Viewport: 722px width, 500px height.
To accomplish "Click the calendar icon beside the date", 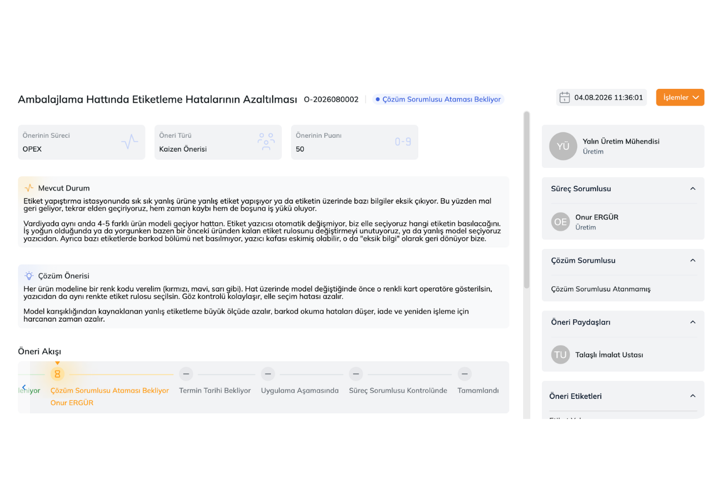I will 564,97.
